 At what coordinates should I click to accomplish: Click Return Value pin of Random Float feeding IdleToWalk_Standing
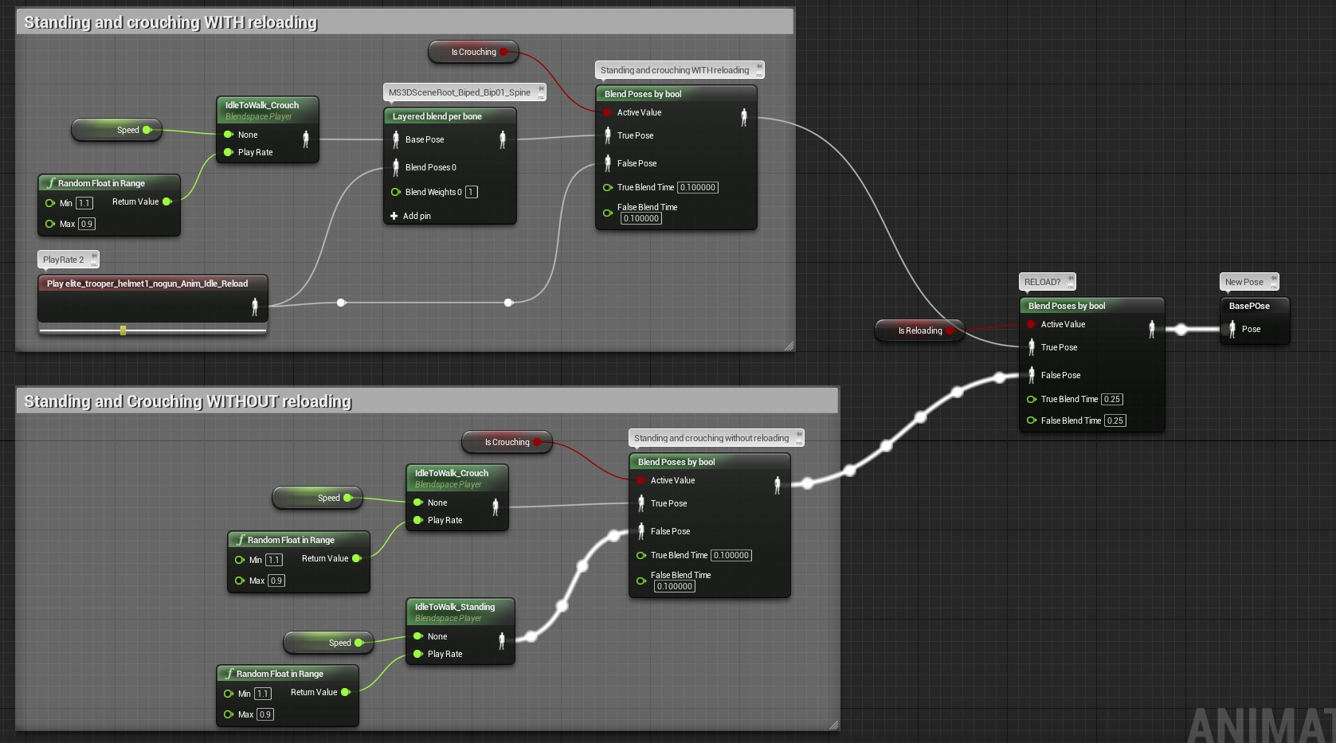(x=346, y=692)
